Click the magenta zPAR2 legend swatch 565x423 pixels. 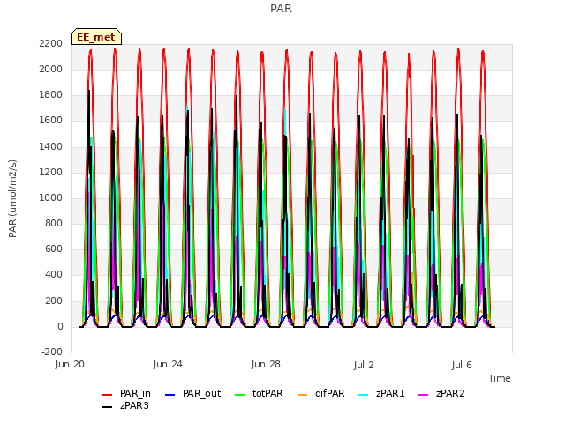pos(424,395)
